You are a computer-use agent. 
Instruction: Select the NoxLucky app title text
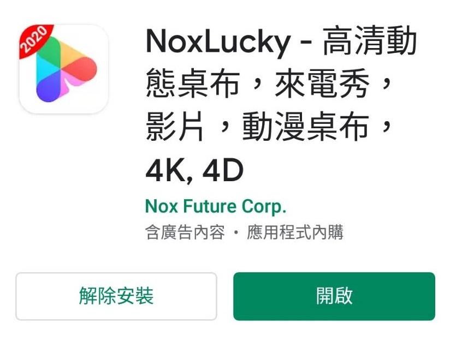[218, 42]
